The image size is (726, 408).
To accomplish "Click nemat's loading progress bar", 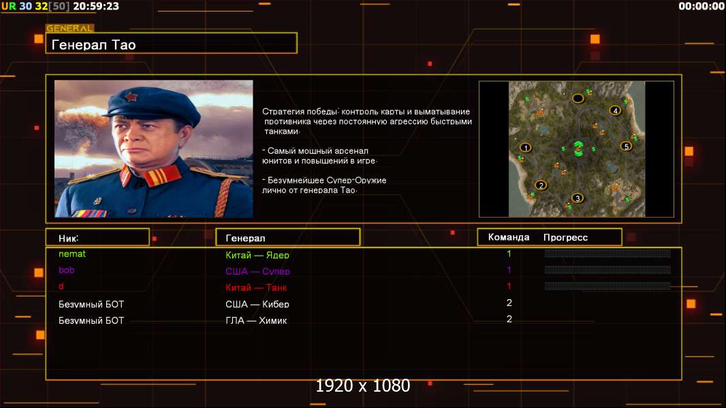I will pyautogui.click(x=607, y=254).
